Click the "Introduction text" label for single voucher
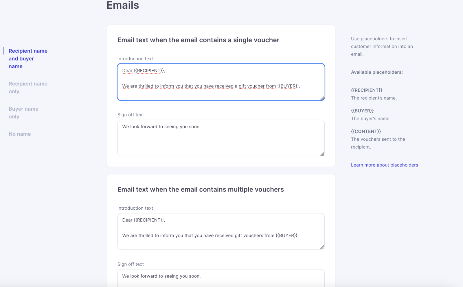This screenshot has width=463, height=287. click(x=135, y=59)
